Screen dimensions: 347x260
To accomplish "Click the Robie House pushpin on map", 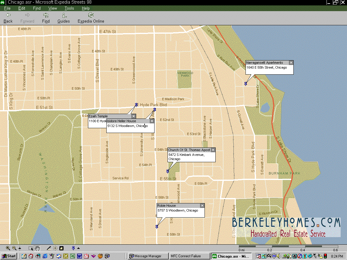I will coord(157,226).
